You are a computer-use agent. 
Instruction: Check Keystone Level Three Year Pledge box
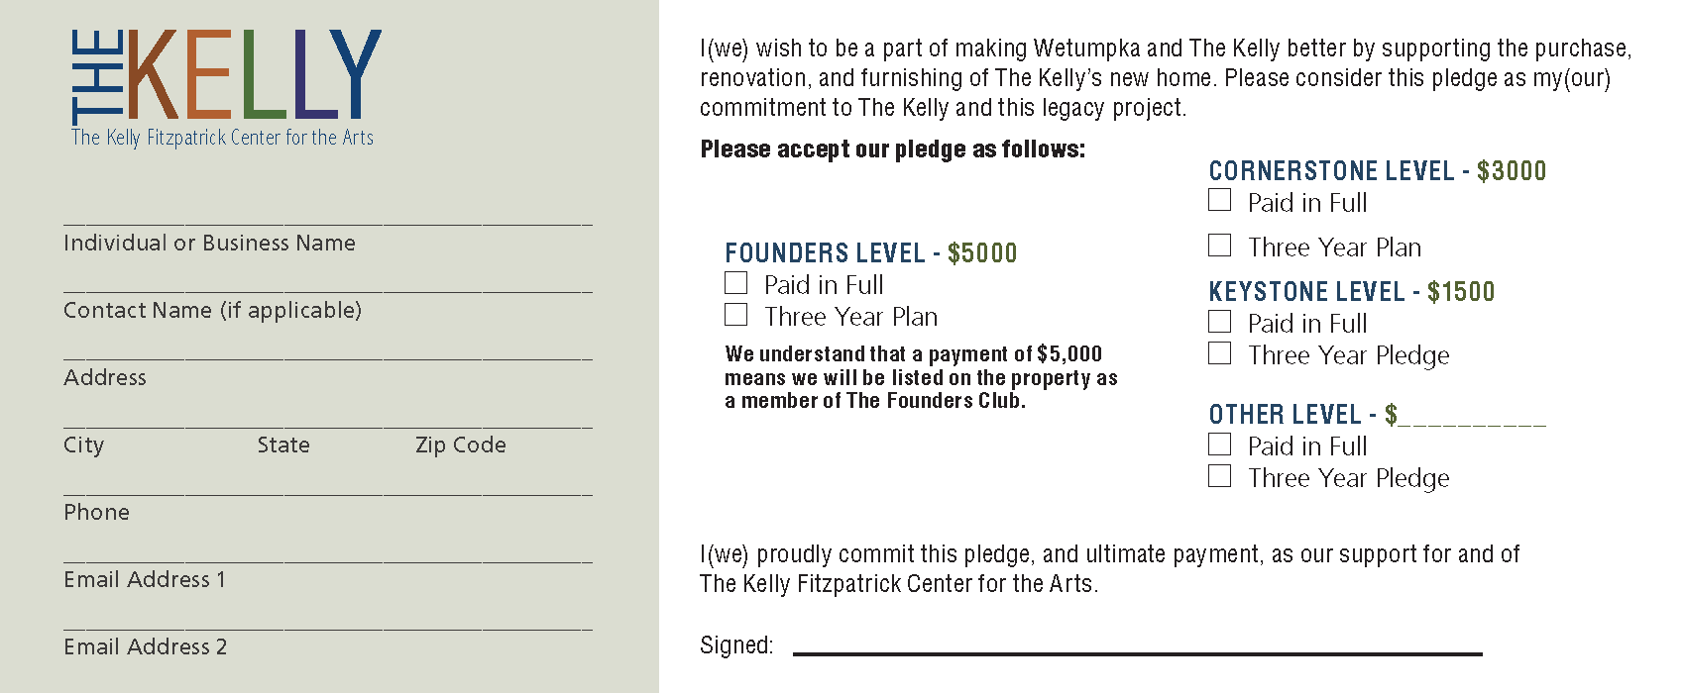[1220, 353]
